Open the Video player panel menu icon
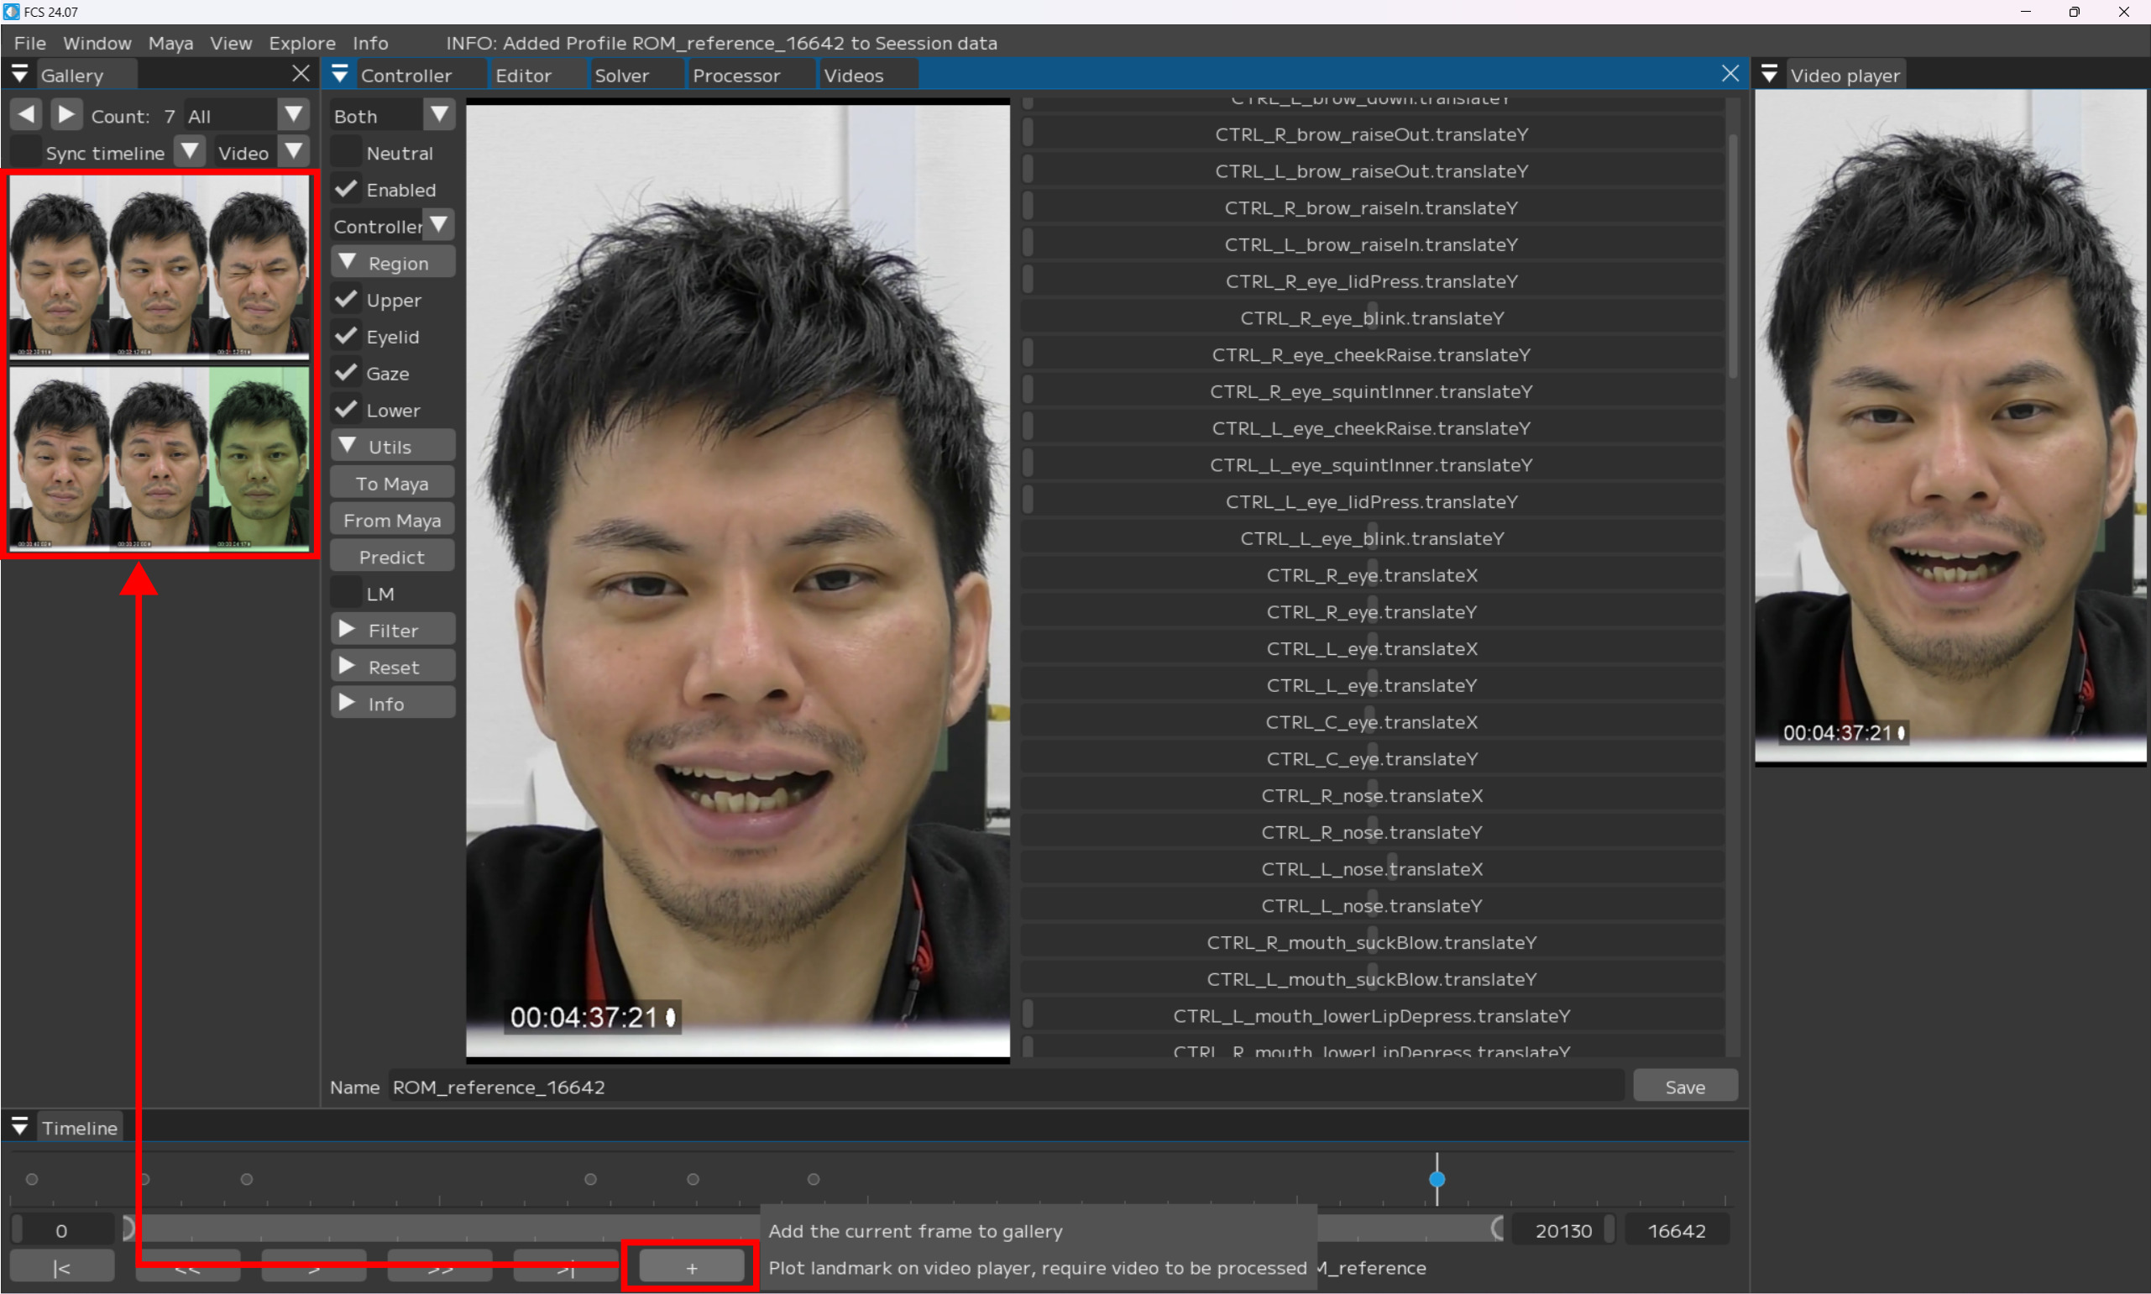 (1769, 74)
